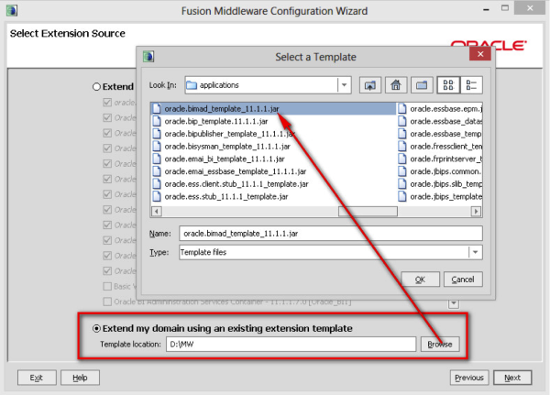Switch to List view icon
The height and width of the screenshot is (395, 550).
tap(447, 85)
